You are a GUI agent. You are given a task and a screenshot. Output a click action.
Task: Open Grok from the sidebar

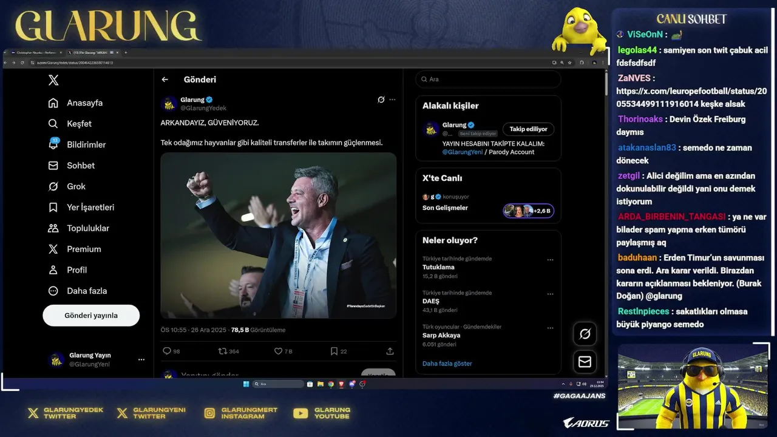[x=67, y=186]
